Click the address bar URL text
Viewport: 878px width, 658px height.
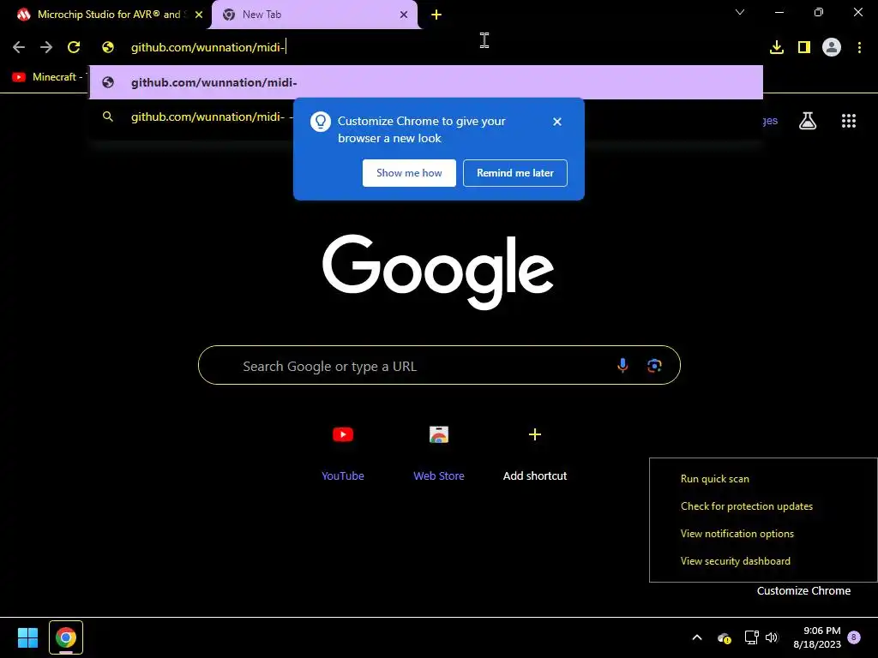click(x=207, y=48)
